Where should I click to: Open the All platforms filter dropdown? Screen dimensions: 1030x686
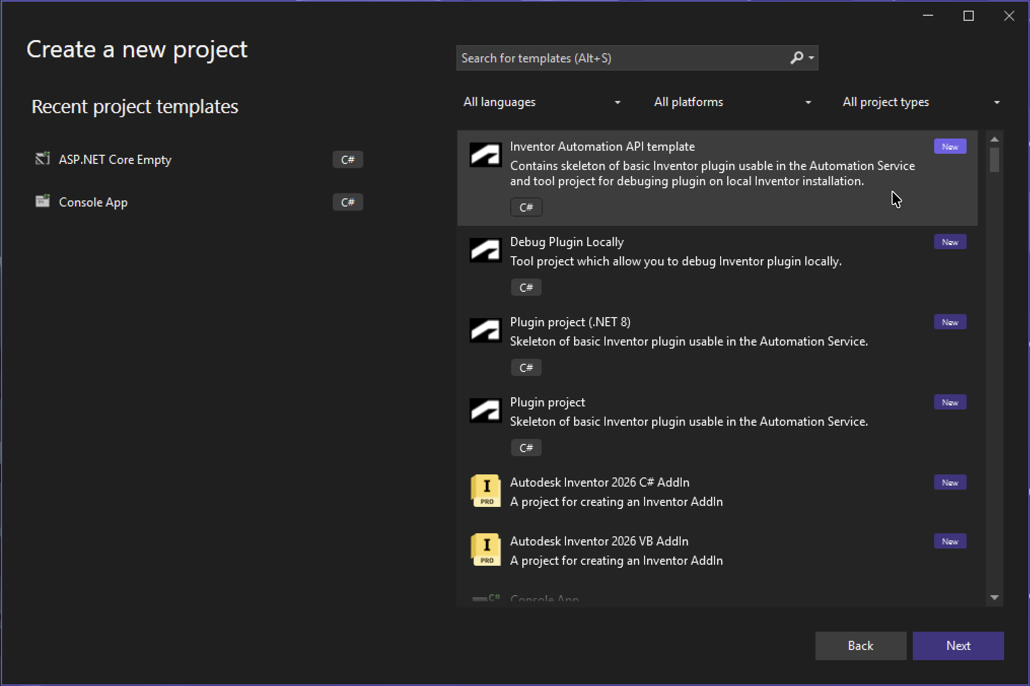pos(732,102)
